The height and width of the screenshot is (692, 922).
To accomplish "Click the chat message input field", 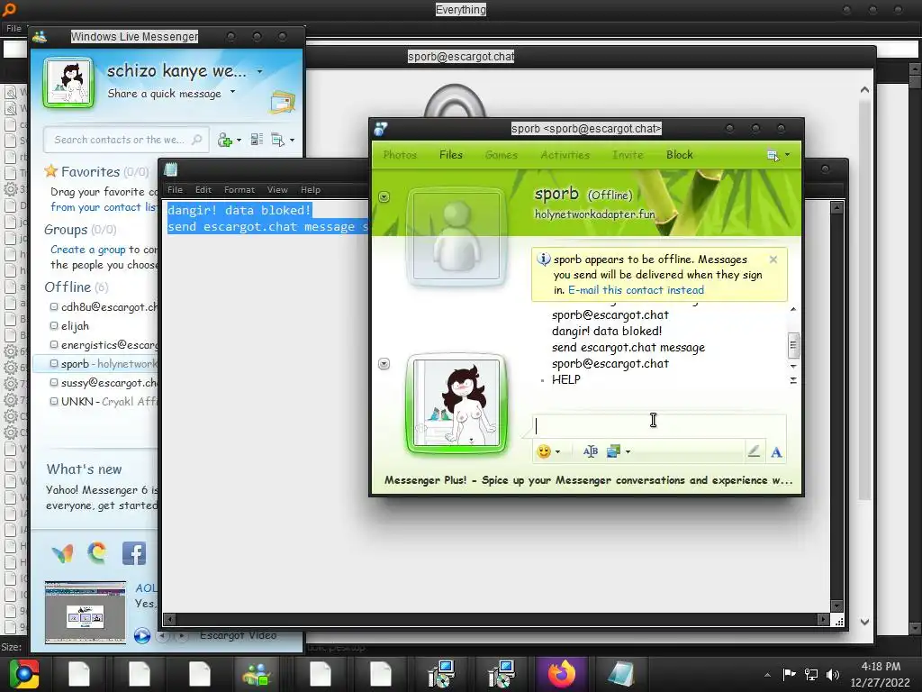I will point(658,426).
